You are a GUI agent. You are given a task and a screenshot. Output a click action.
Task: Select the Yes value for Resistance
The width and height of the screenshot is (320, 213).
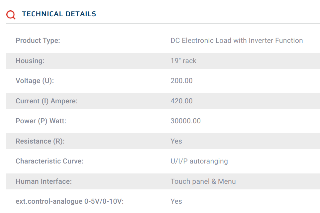click(176, 141)
